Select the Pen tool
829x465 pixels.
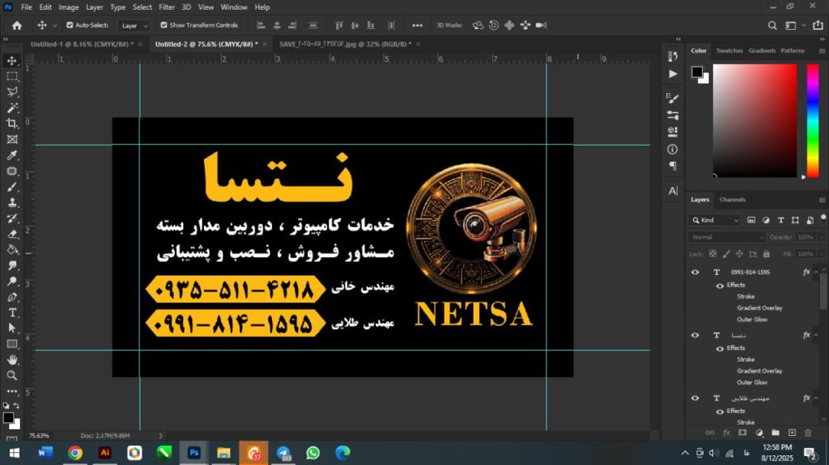point(11,297)
